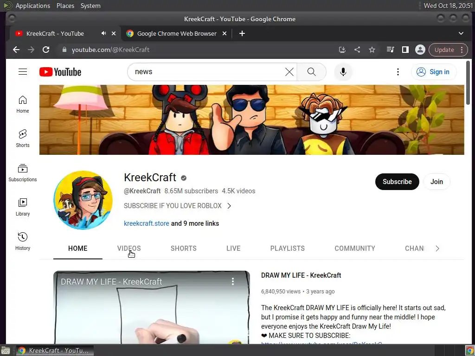This screenshot has width=475, height=356.
Task: Click the Sign in button
Action: tap(434, 72)
